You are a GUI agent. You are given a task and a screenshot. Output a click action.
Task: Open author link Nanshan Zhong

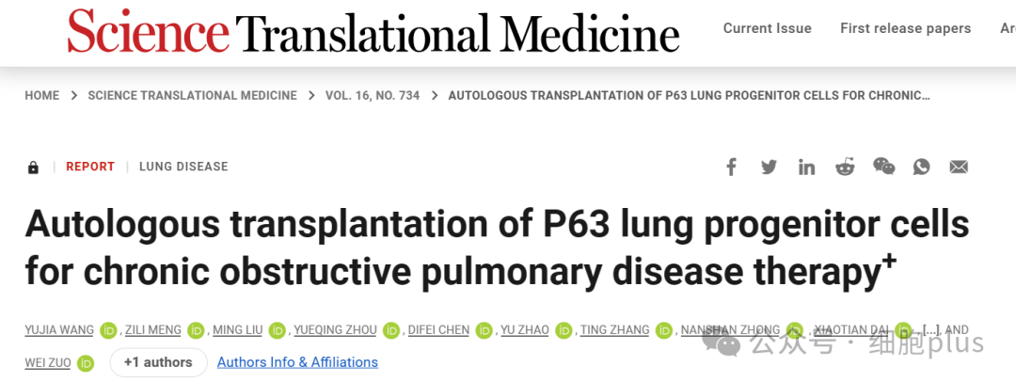tap(730, 330)
